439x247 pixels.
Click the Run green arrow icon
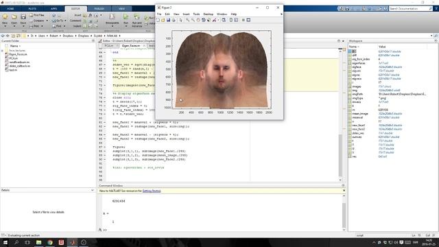[x=126, y=16]
